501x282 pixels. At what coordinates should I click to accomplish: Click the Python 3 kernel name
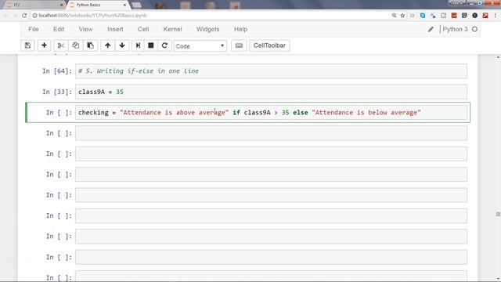click(x=455, y=29)
